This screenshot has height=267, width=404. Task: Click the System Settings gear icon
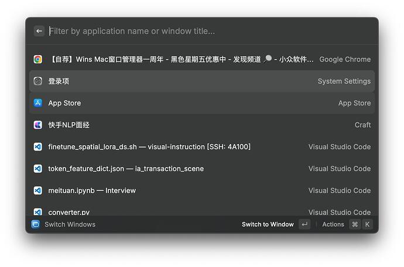(37, 81)
